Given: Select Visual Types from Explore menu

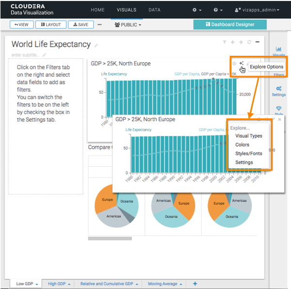Looking at the screenshot, I should [x=248, y=136].
